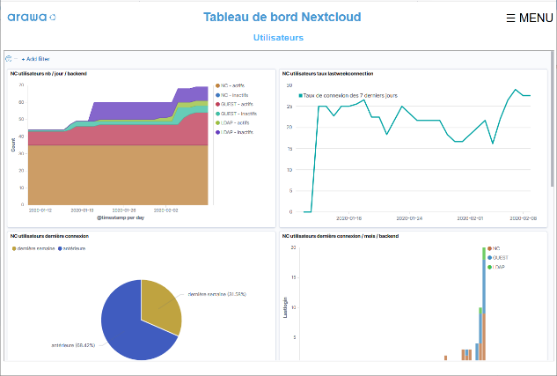Image resolution: width=557 pixels, height=376 pixels.
Task: Click the dashboard vertical scrollbar
Action: point(552,119)
